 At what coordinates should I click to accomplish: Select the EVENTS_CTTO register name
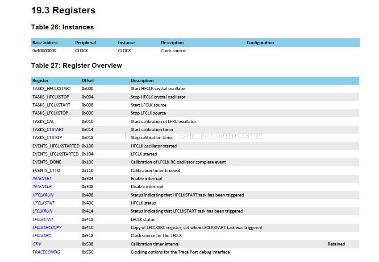(46, 171)
